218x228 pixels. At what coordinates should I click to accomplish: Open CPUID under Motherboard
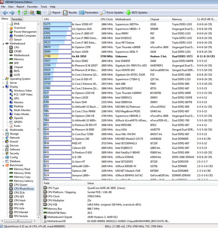pyautogui.click(x=18, y=51)
